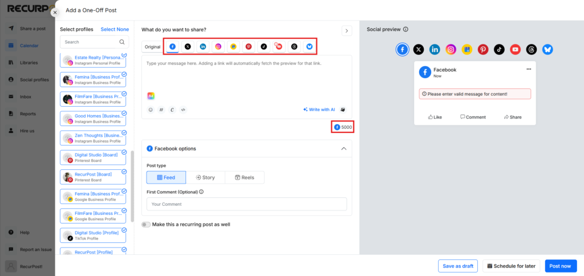Click into the message text area
This screenshot has height=276, width=584.
click(x=246, y=72)
